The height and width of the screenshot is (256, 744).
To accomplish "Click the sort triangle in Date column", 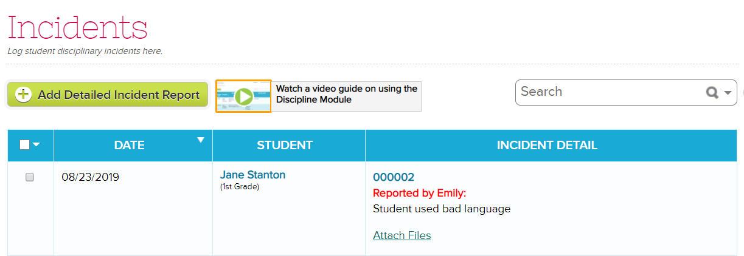I will (201, 140).
